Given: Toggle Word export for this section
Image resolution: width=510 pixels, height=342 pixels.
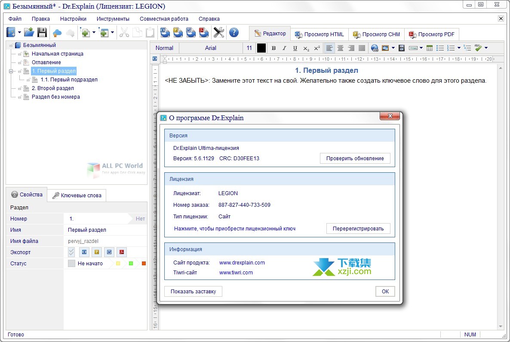Looking at the screenshot, I should [109, 252].
